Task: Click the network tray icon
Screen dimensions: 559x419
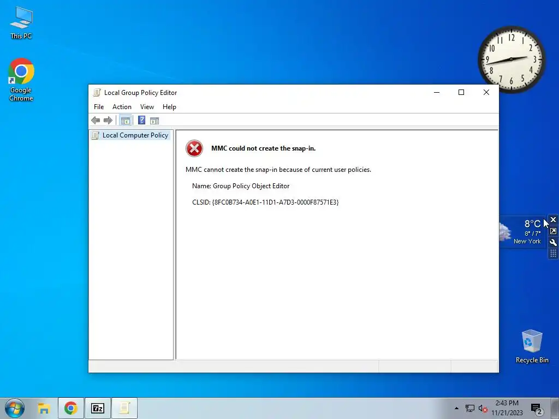Action: point(470,408)
